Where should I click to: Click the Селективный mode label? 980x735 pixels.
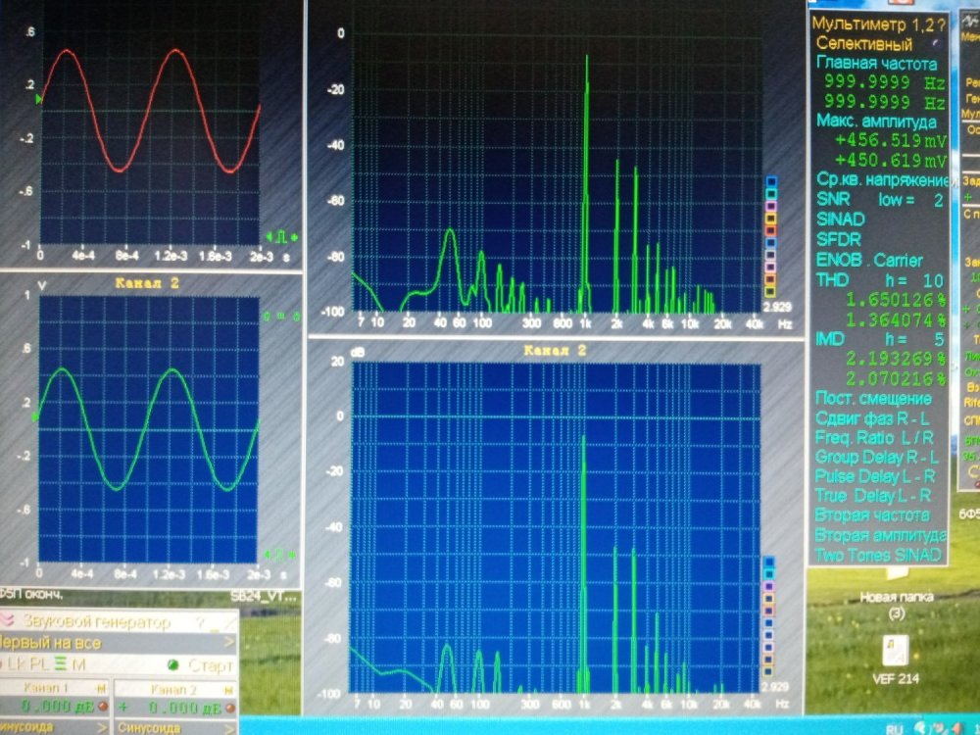[864, 44]
